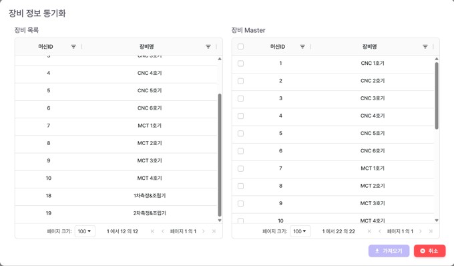The image size is (454, 266).
Task: Check the CNC 3호기 row in 장비 Master
Action: point(240,98)
